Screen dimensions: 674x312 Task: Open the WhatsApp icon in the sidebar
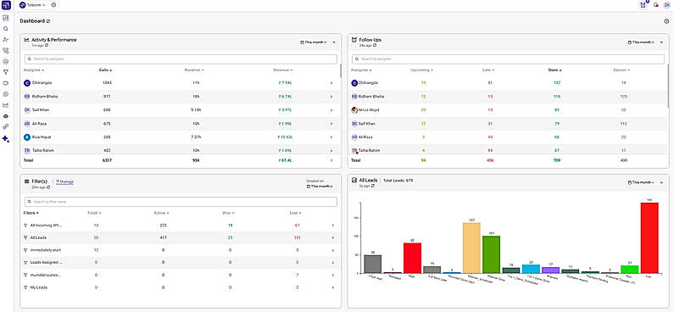click(6, 94)
